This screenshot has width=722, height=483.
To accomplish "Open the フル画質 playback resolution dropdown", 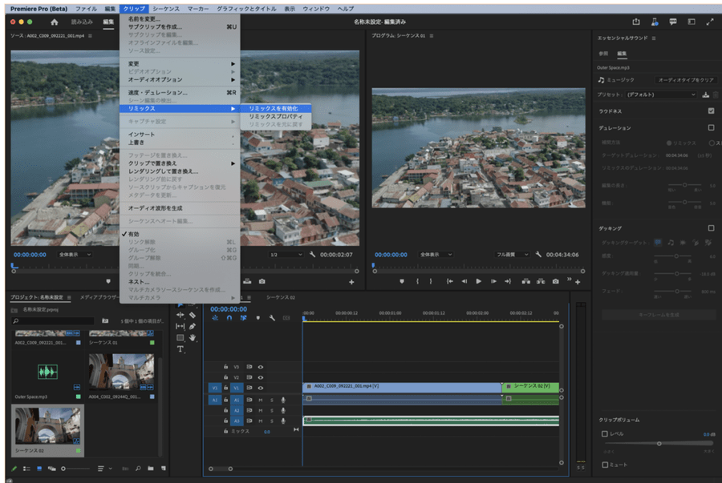I will [x=511, y=254].
